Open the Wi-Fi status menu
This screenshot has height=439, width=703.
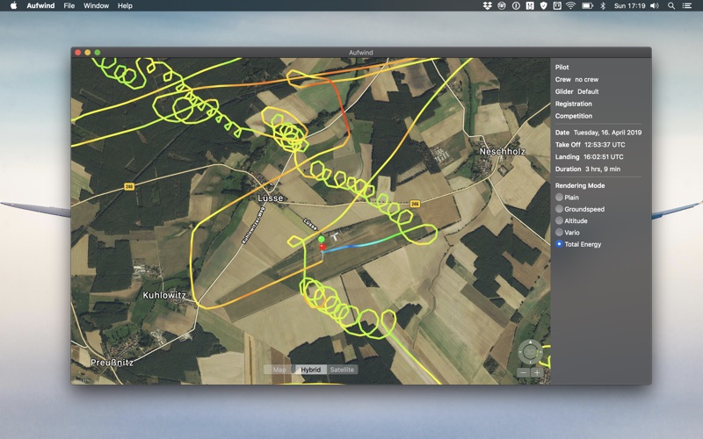pos(570,6)
